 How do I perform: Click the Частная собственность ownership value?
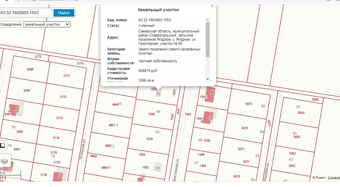pyautogui.click(x=158, y=61)
